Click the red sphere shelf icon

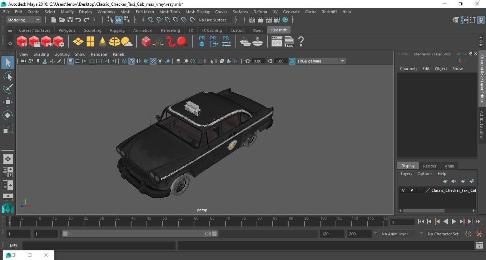click(182, 42)
